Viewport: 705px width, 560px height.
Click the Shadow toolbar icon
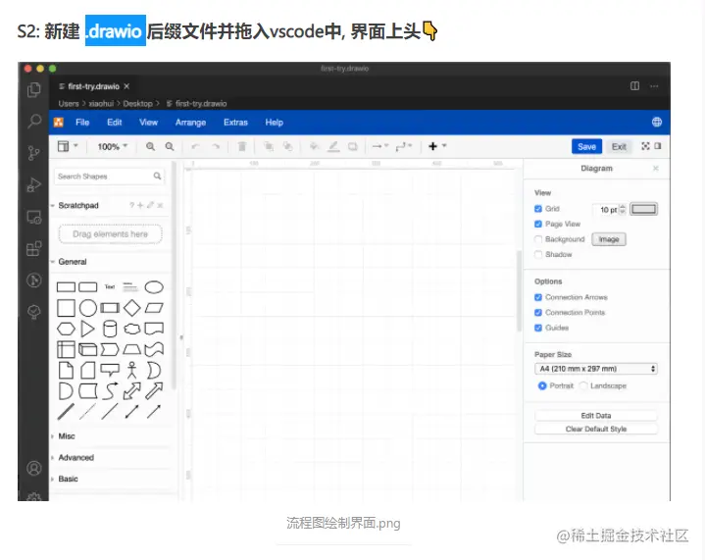click(353, 146)
